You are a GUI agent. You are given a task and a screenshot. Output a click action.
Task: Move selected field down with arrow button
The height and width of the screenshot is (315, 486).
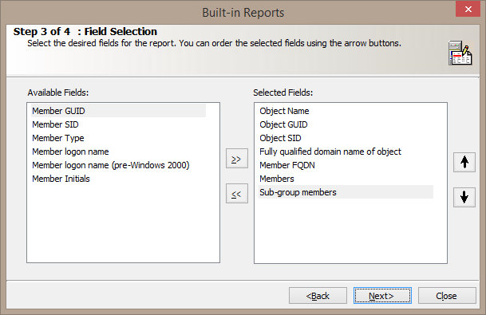click(464, 197)
